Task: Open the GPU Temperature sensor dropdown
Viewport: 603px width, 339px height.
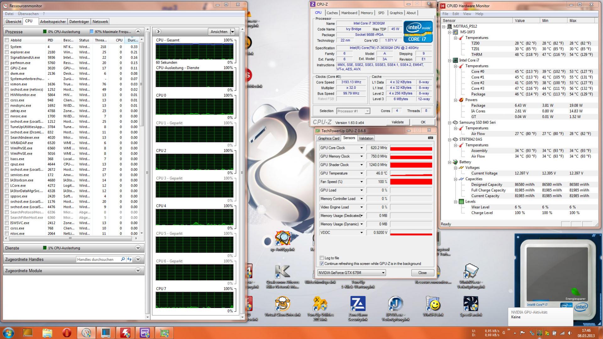Action: click(361, 173)
